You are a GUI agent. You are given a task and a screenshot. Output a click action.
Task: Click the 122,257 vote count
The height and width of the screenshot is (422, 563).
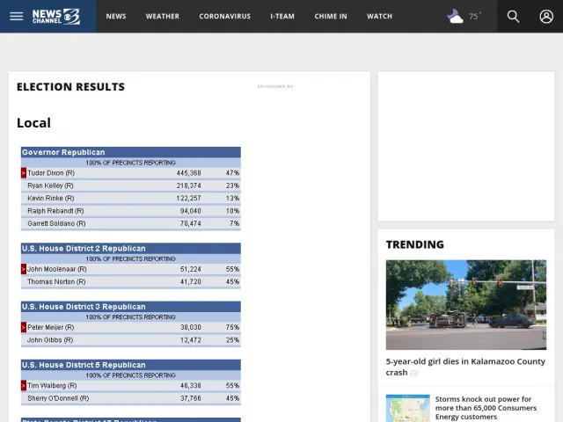pyautogui.click(x=188, y=198)
